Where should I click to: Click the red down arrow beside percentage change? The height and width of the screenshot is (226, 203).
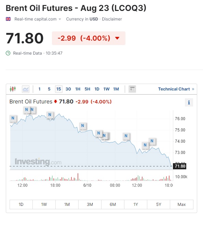point(117,38)
